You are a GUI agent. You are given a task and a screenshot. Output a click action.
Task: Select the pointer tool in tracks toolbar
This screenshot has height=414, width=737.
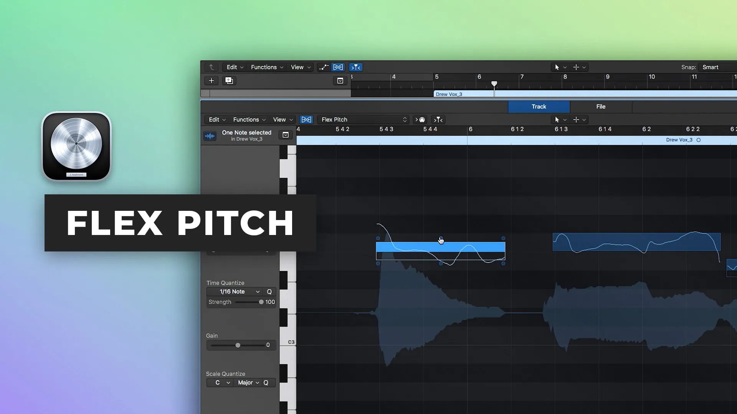click(x=557, y=67)
